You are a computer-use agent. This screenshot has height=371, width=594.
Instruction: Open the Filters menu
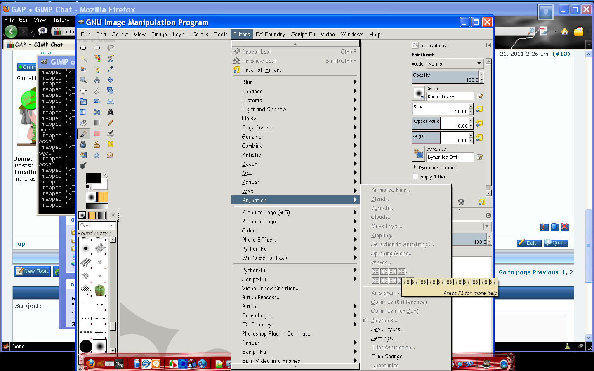(241, 34)
